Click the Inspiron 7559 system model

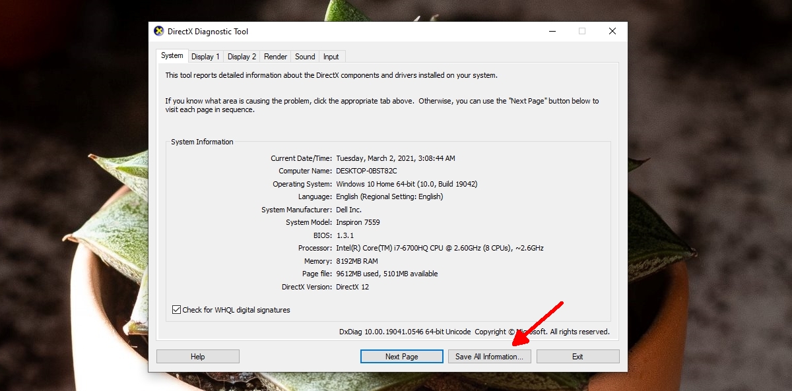click(358, 222)
